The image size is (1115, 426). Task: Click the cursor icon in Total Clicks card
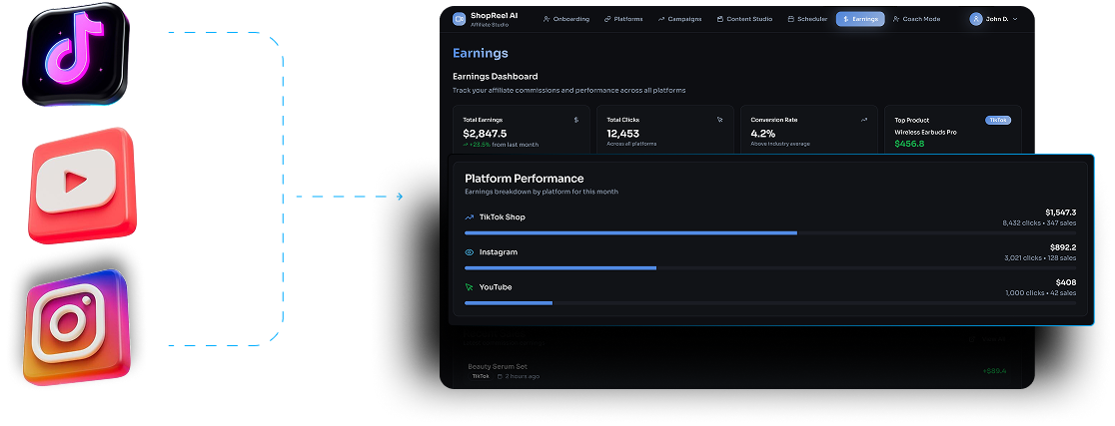tap(719, 120)
